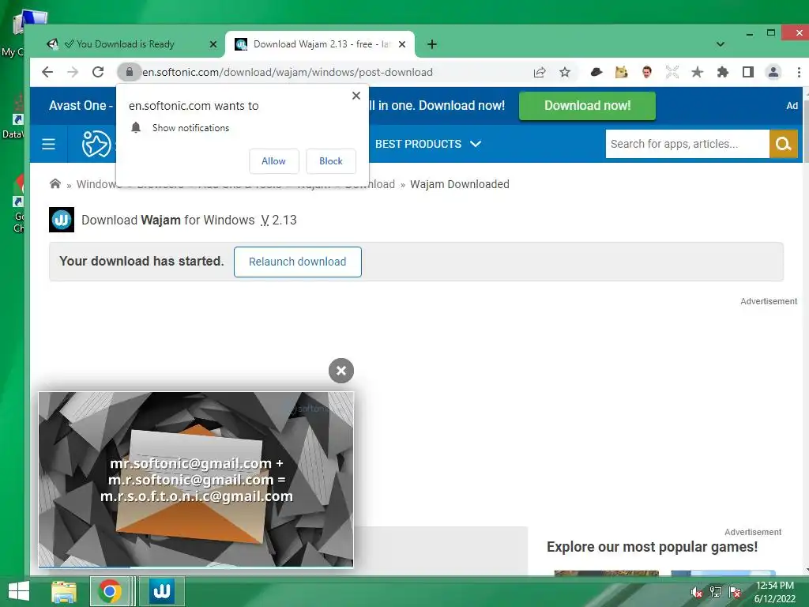Click 'Explore our most popular games!' heading

point(652,547)
